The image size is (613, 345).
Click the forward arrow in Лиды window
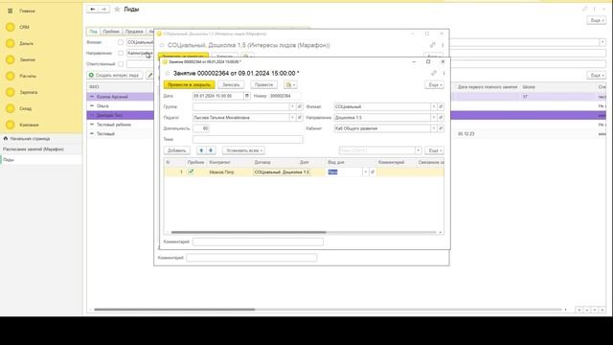tap(103, 9)
